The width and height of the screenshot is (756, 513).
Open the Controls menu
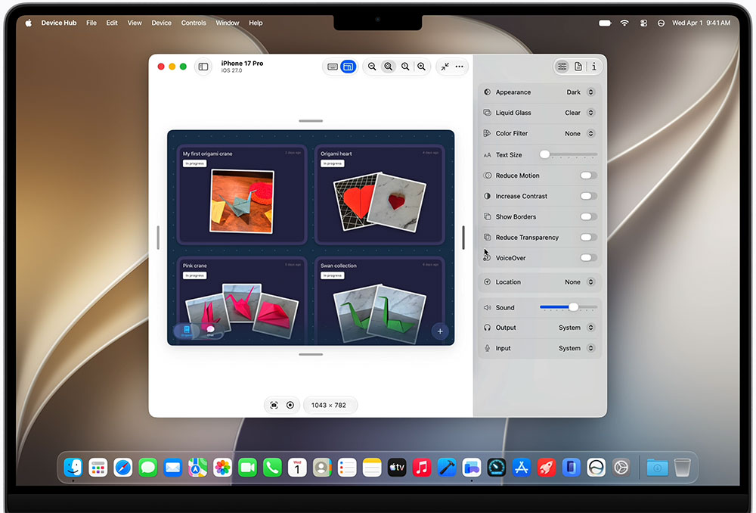(194, 23)
